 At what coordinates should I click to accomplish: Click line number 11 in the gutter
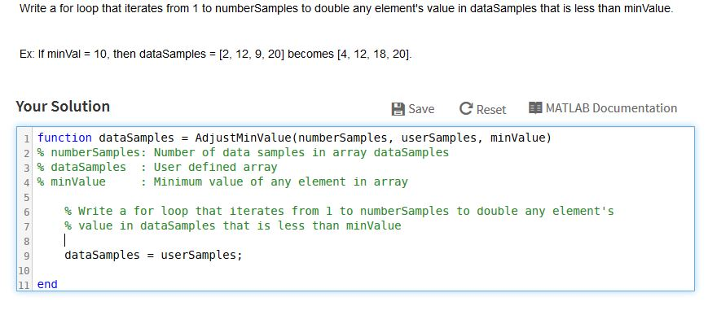[x=24, y=285]
